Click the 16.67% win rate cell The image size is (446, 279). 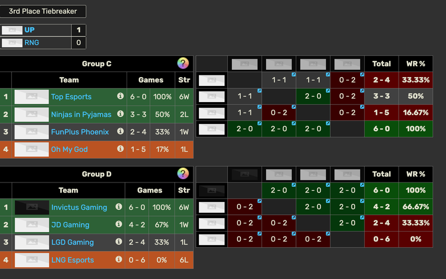coord(416,113)
